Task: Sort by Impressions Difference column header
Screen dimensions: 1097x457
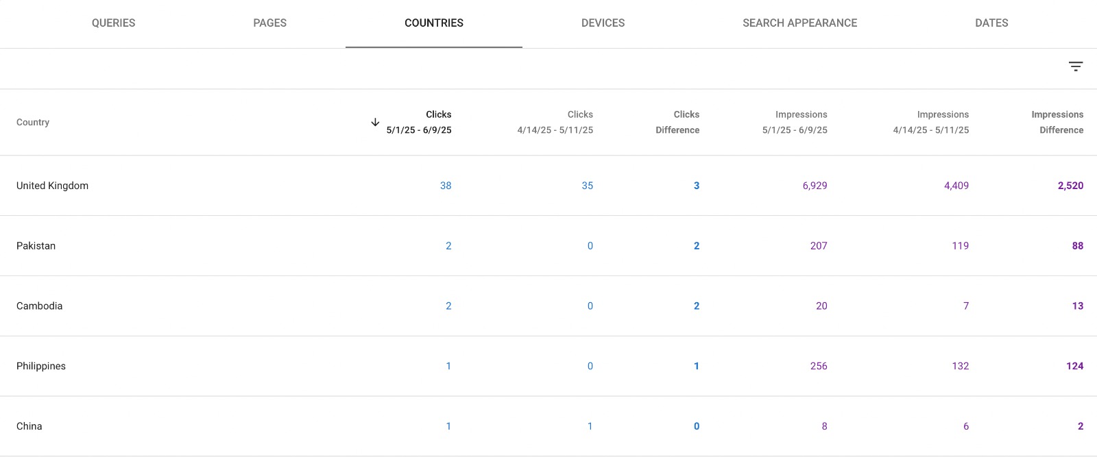Action: pos(1057,122)
